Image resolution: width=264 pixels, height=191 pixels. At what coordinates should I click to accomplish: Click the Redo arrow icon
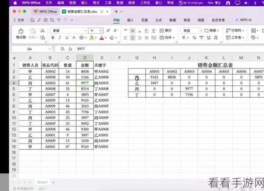coord(65,20)
